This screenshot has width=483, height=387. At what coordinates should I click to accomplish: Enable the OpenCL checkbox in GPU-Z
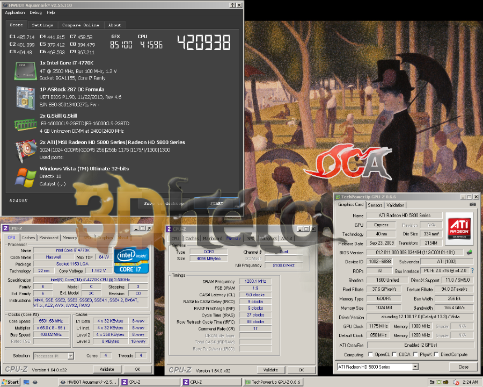(x=370, y=354)
